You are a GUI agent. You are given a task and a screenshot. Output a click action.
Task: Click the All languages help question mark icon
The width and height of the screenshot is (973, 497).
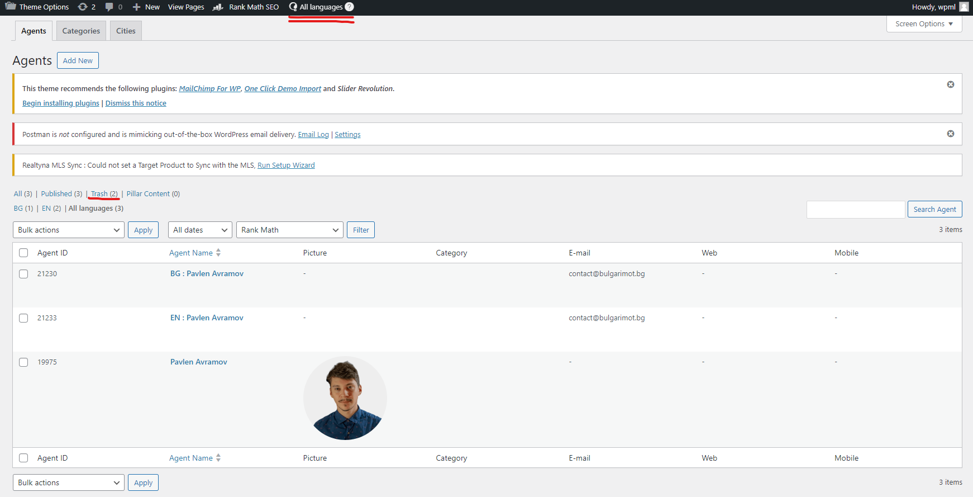(x=349, y=7)
